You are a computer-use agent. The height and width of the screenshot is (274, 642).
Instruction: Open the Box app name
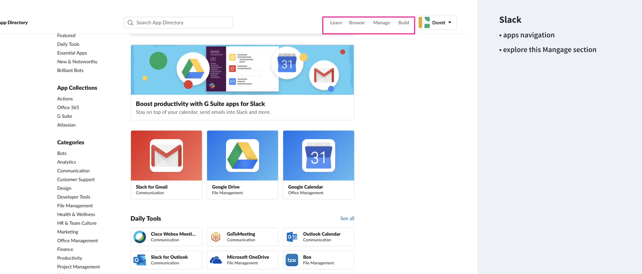(307, 257)
